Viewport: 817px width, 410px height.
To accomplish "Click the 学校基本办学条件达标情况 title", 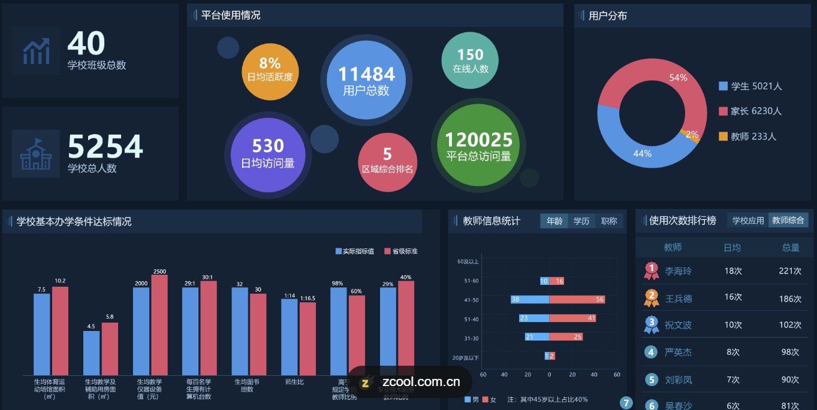I will (x=74, y=221).
